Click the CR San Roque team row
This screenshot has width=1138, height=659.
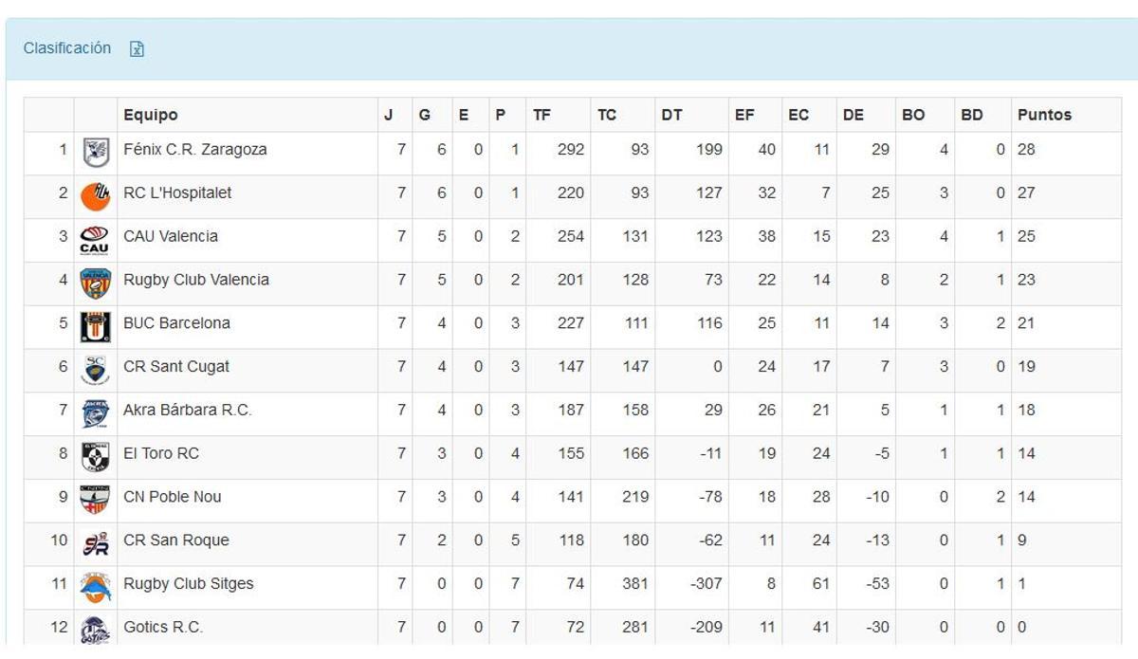[174, 540]
